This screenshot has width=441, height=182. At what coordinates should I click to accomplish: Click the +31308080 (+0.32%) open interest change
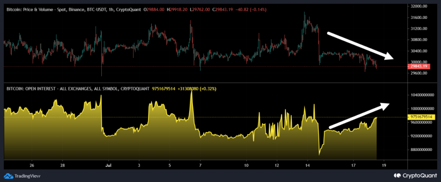tap(200, 89)
